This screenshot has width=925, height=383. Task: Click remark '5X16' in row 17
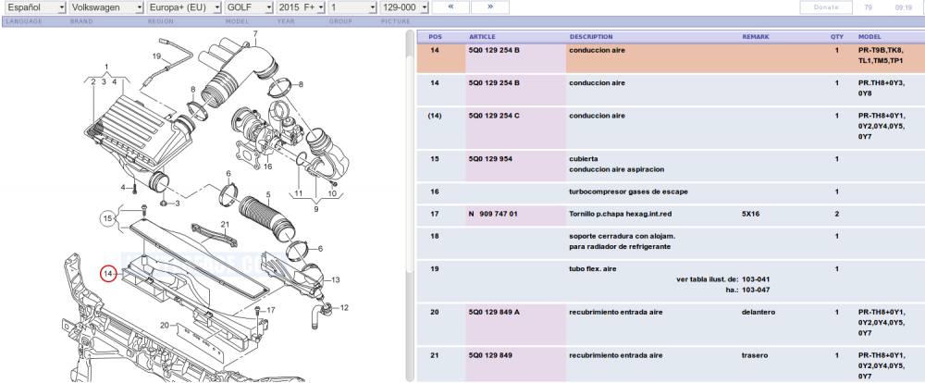[750, 214]
